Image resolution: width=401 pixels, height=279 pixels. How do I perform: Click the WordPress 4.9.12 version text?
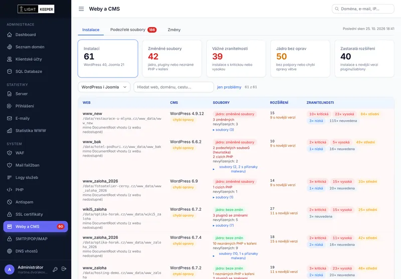click(187, 113)
